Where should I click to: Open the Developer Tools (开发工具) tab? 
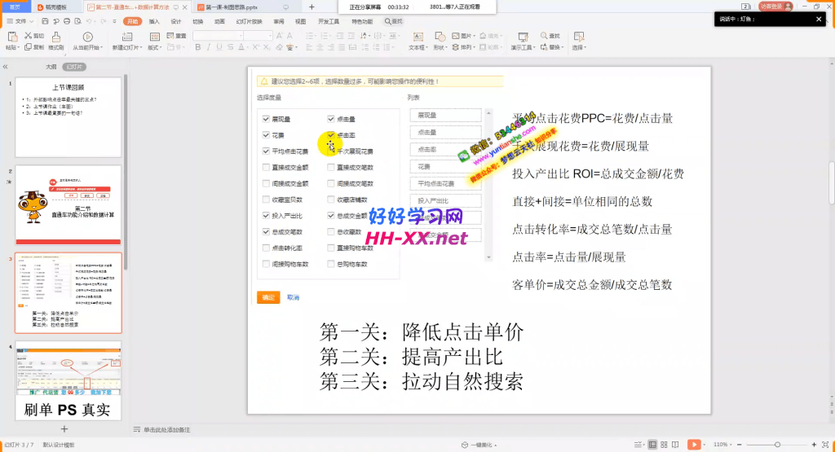click(x=328, y=22)
